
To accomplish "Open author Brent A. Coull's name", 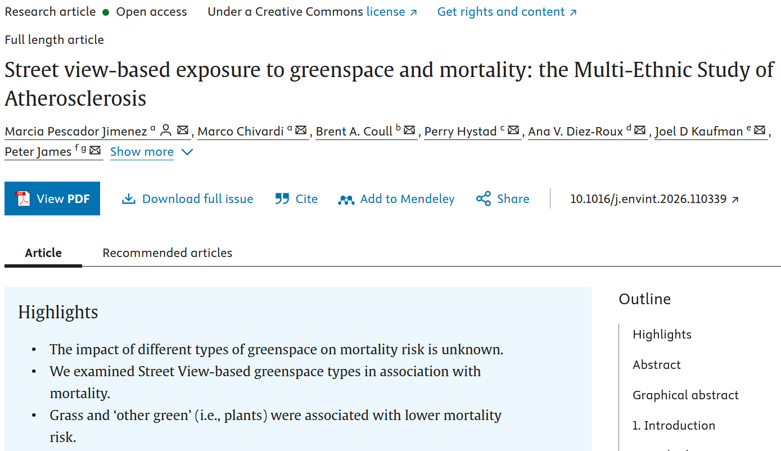I will coord(354,131).
